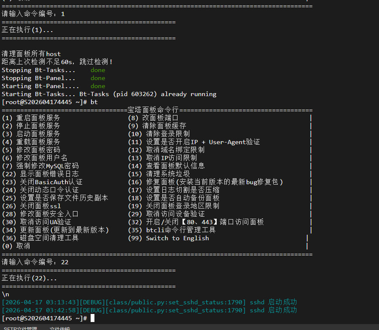Click the line 距离上次检测不足60s, 跳过检测!
Viewport: 379px width, 330px height.
tap(57, 62)
